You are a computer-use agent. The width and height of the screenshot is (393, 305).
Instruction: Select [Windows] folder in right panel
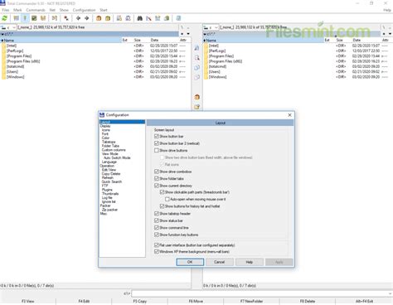click(x=217, y=77)
